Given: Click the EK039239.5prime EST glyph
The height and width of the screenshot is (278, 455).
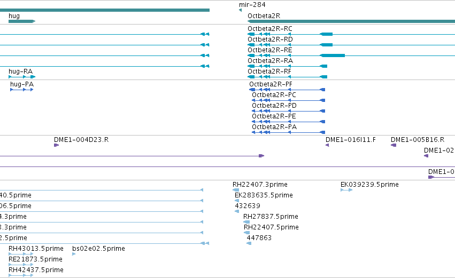Looking at the screenshot, I should [x=346, y=190].
